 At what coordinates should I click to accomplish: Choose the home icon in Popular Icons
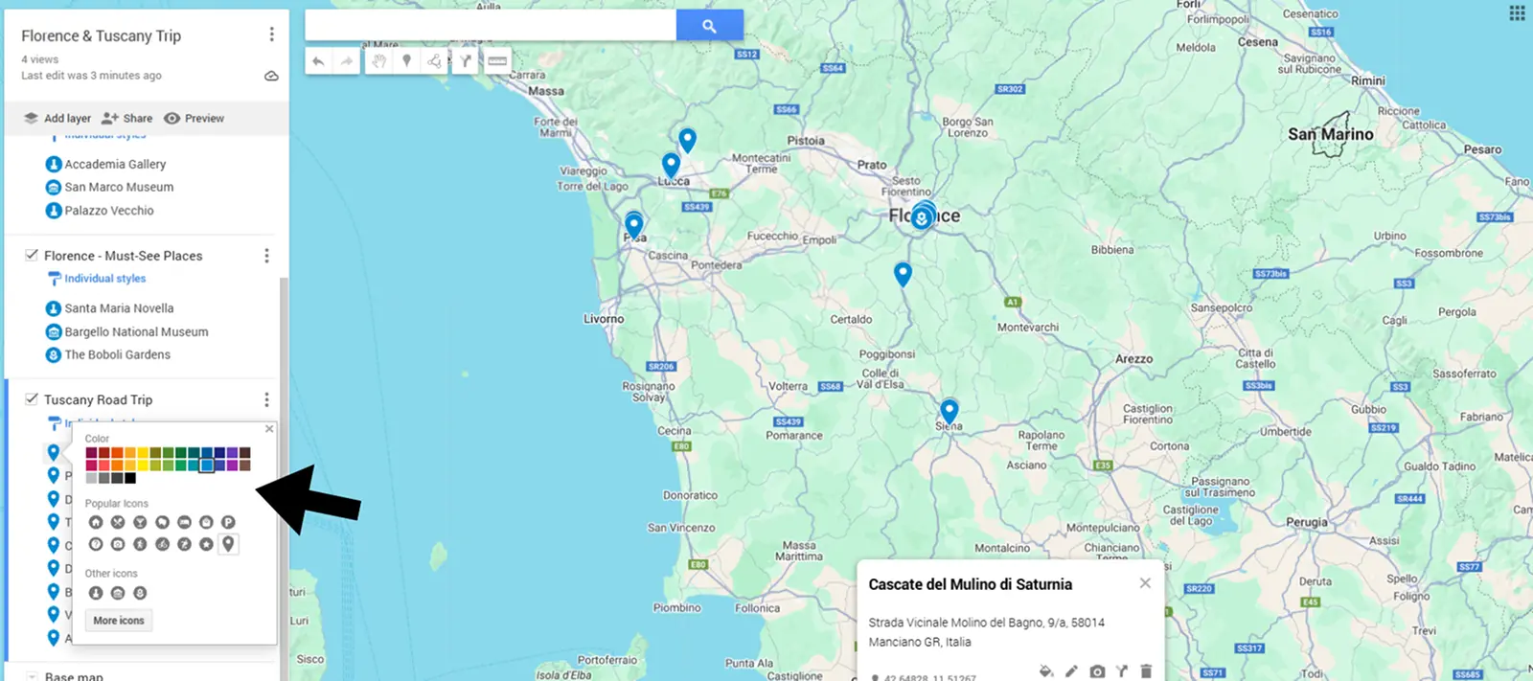(95, 522)
